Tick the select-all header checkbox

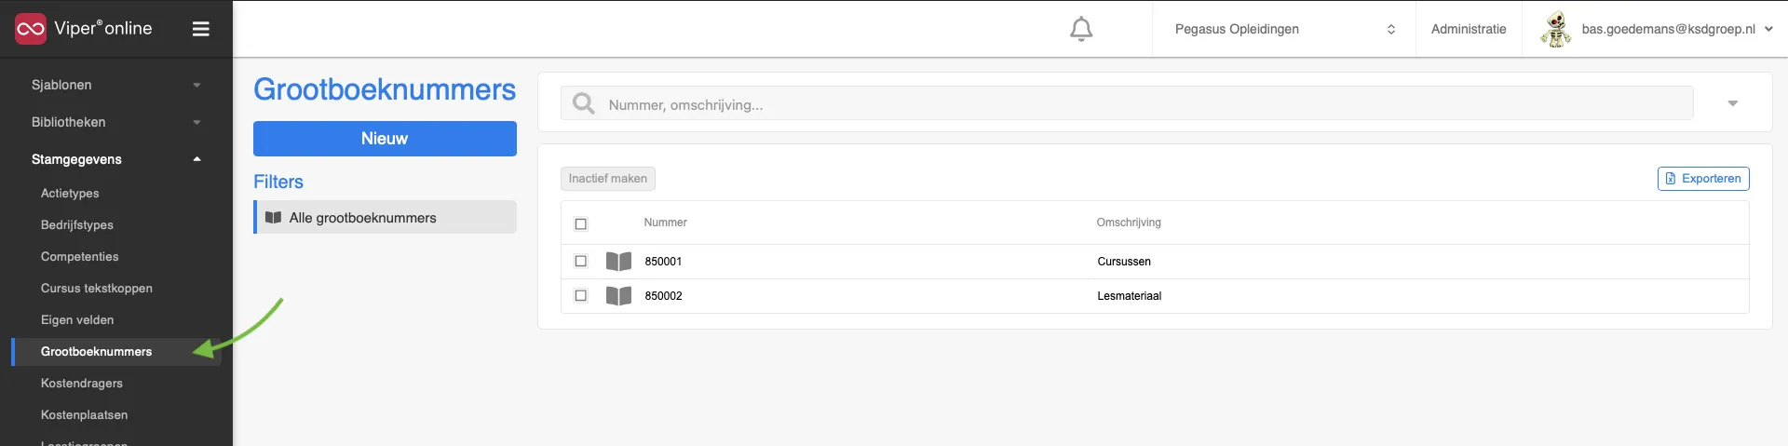581,223
